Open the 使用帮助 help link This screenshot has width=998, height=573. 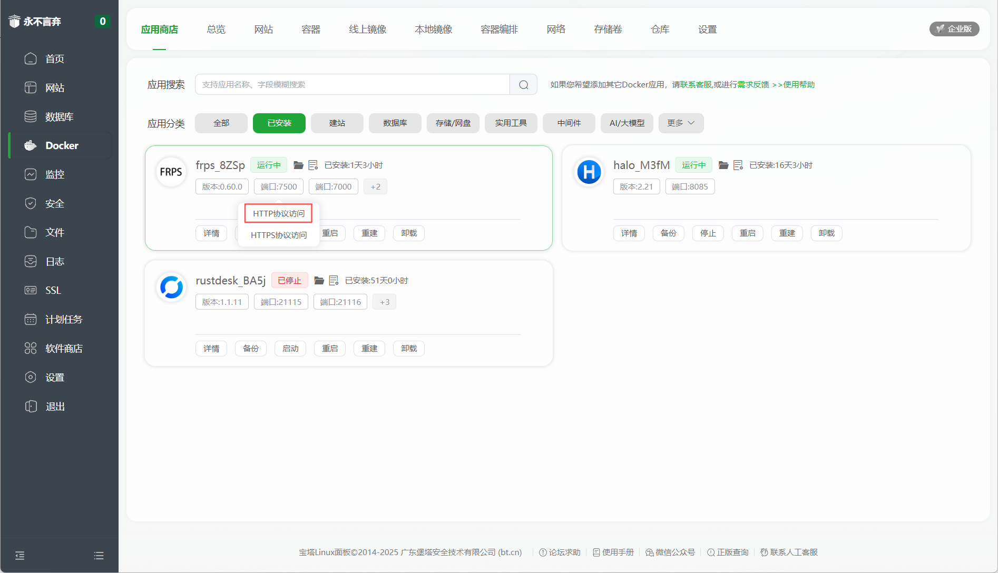798,85
